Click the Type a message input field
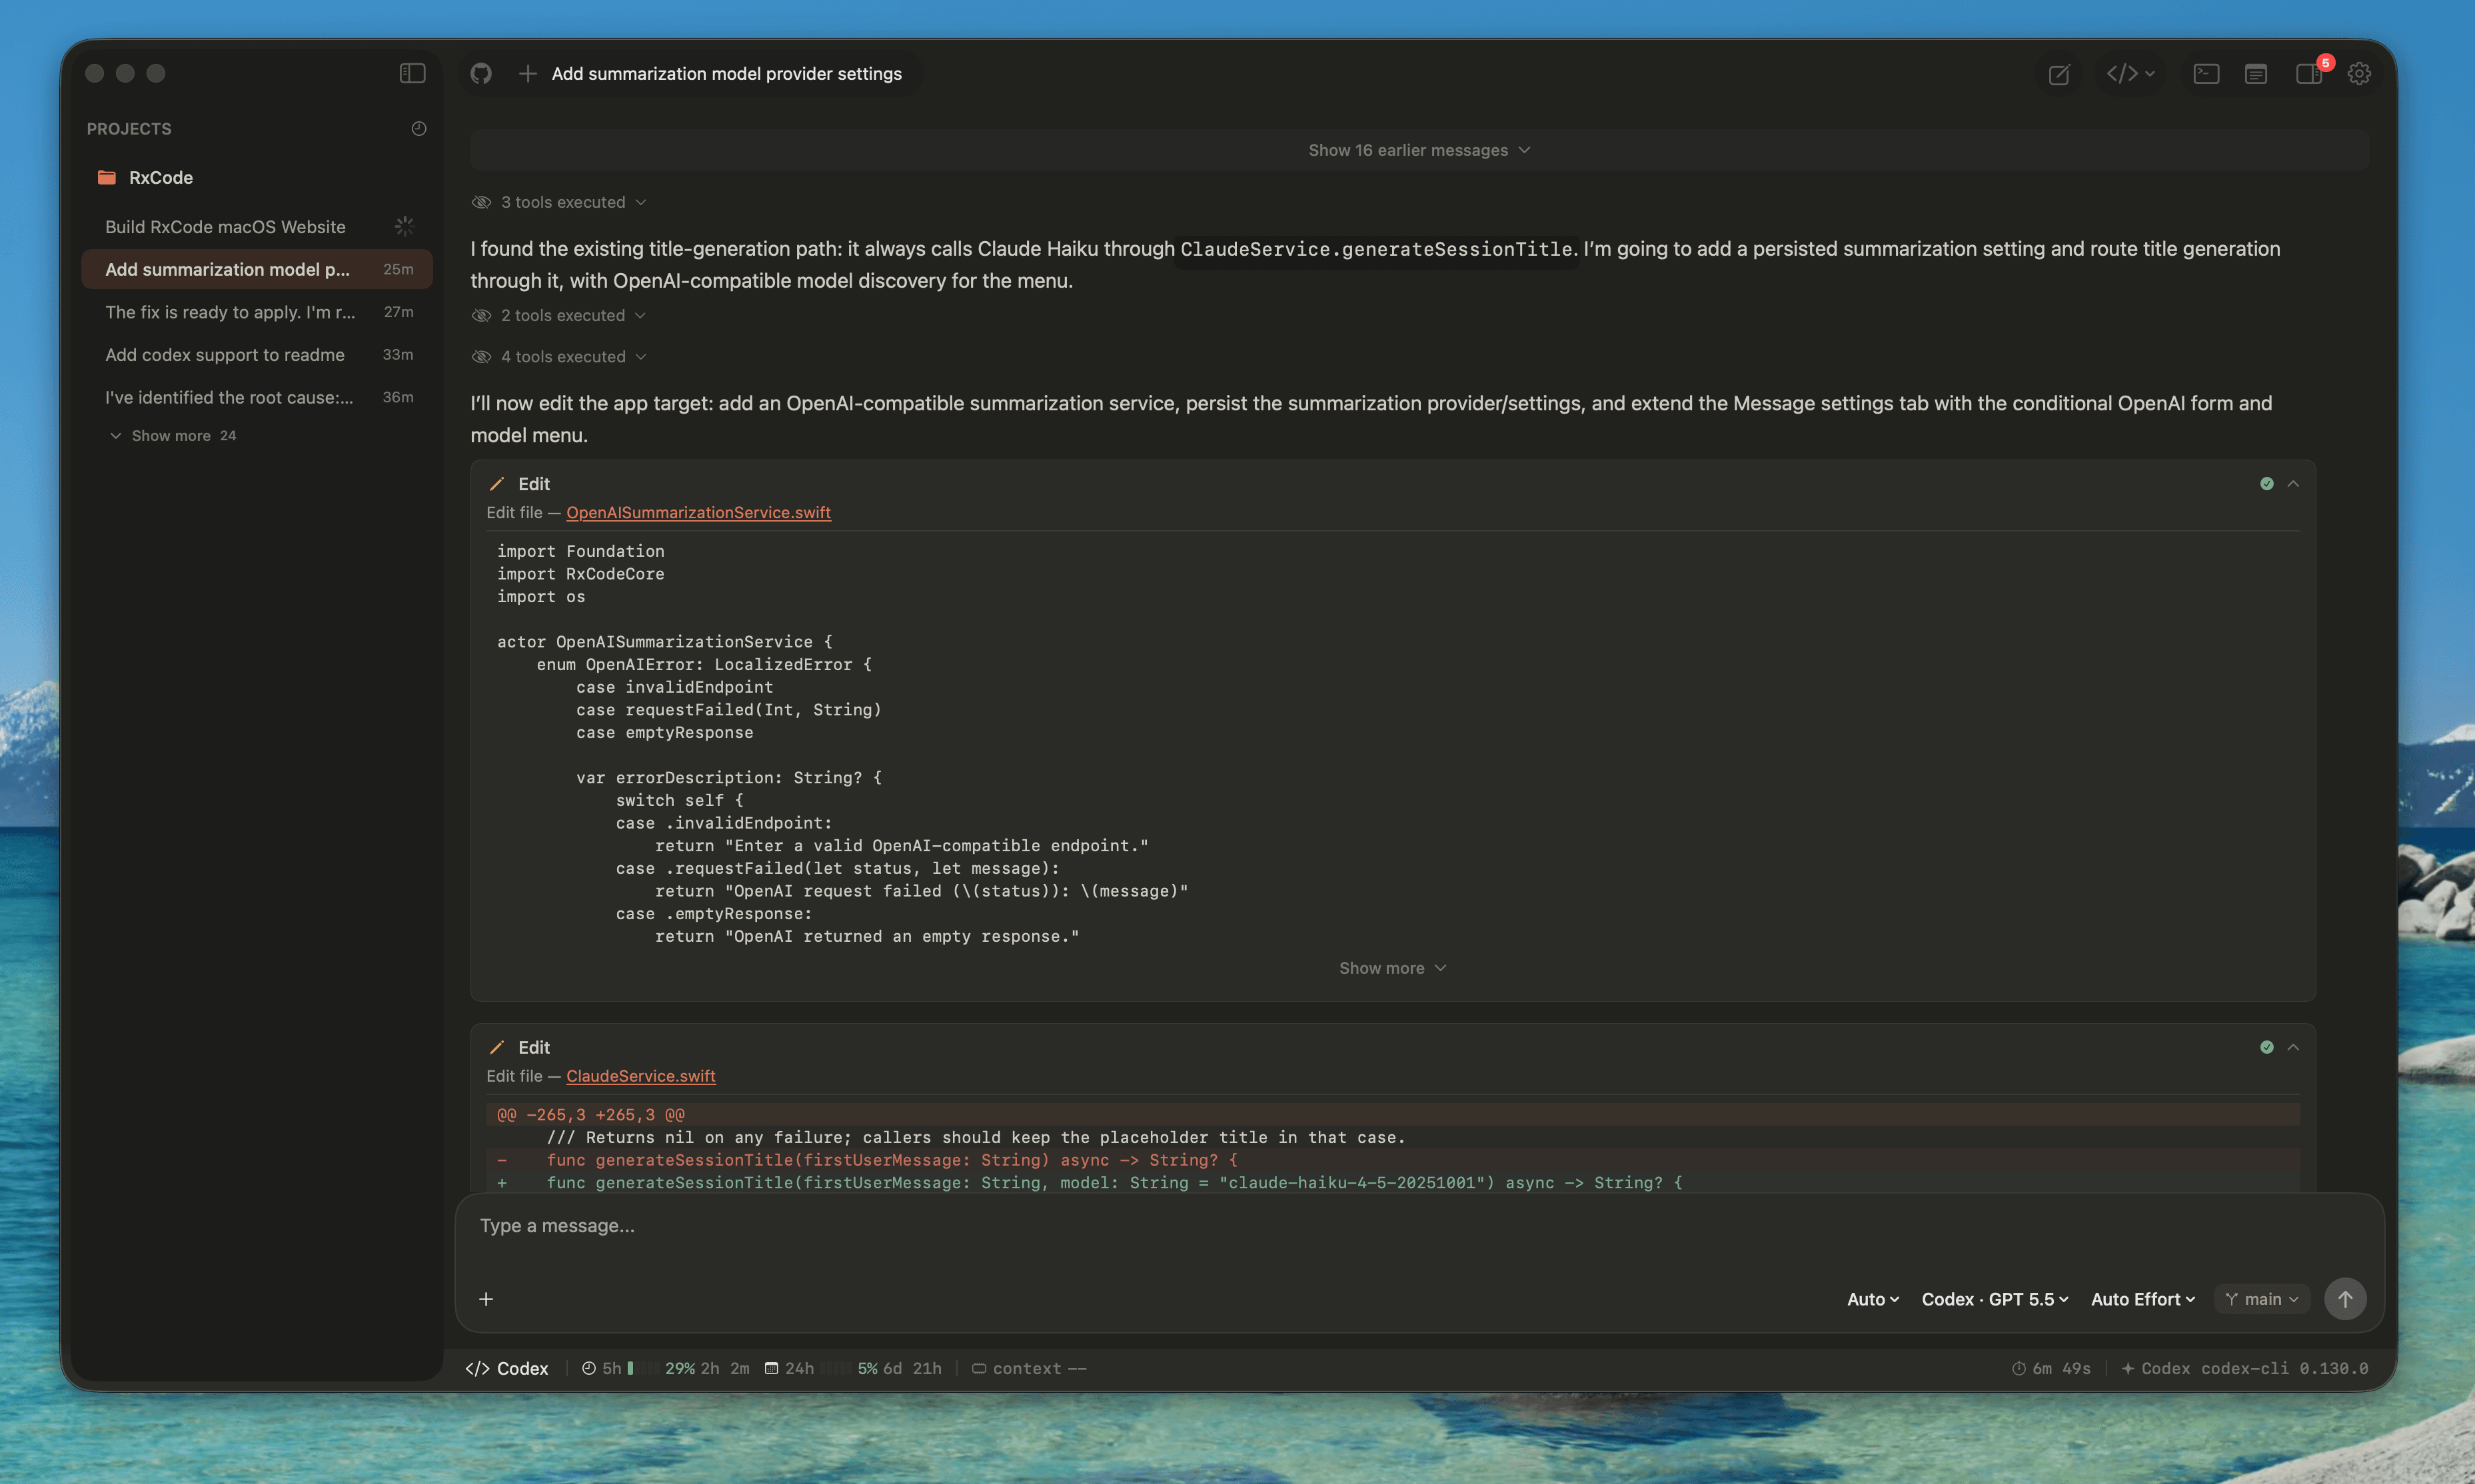 1419,1226
